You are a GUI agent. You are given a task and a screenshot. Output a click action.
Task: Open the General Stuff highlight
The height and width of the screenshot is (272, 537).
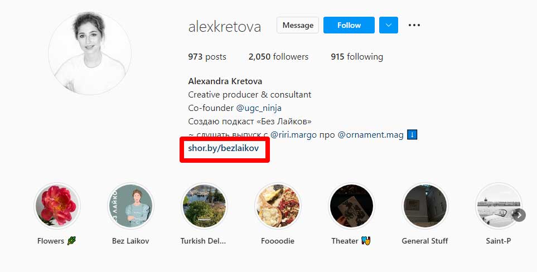425,206
